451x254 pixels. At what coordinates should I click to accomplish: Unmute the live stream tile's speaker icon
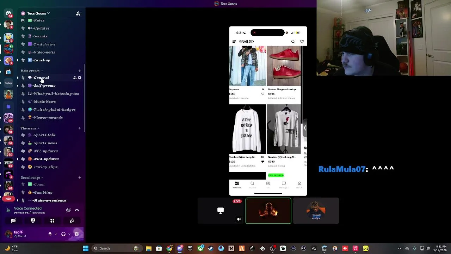[239, 219]
